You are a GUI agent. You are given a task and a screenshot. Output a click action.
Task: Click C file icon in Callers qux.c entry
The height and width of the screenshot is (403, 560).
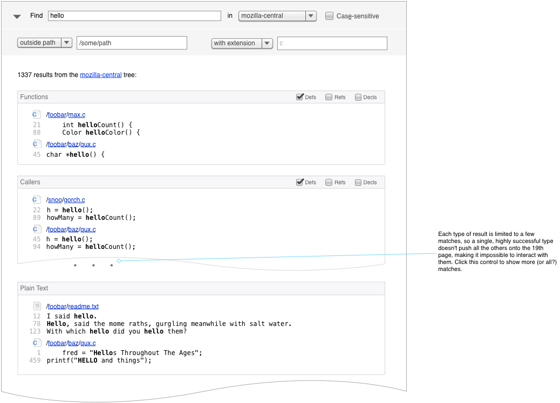click(x=37, y=229)
